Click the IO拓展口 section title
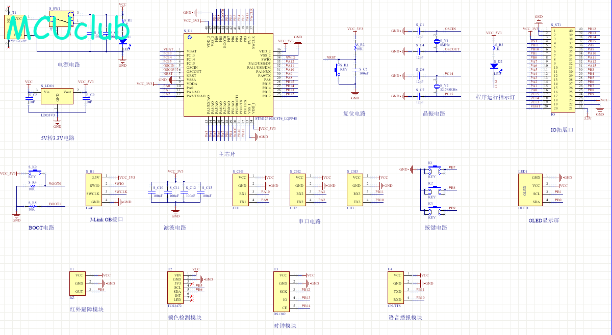The height and width of the screenshot is (335, 612). pyautogui.click(x=562, y=130)
